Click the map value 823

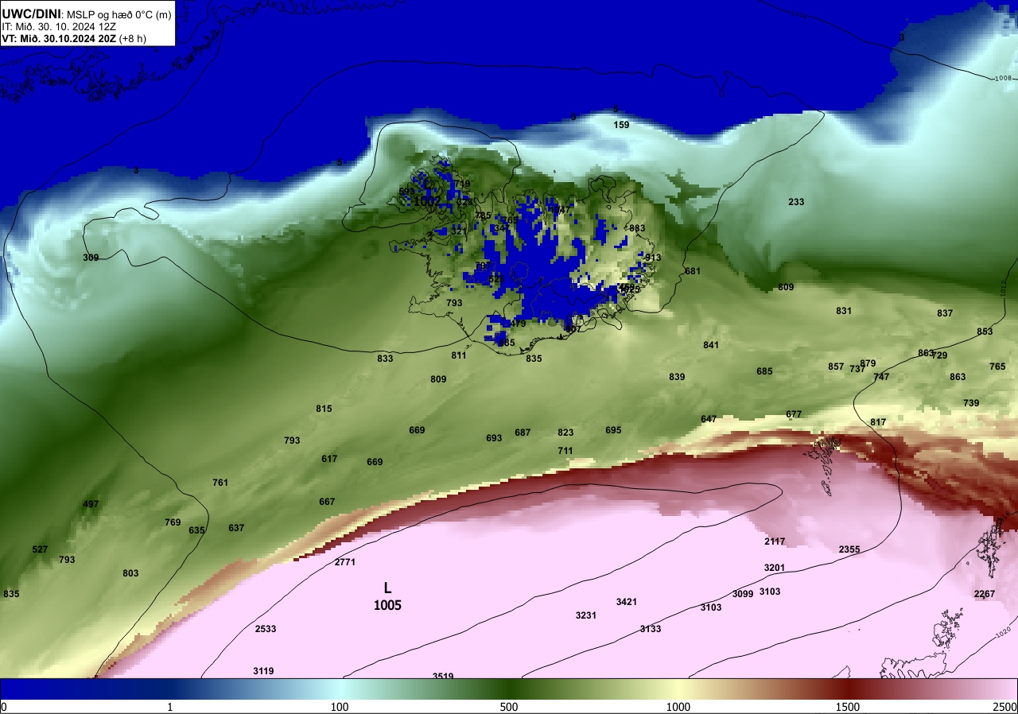pos(565,433)
